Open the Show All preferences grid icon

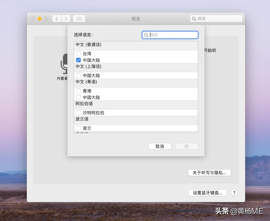(x=79, y=18)
